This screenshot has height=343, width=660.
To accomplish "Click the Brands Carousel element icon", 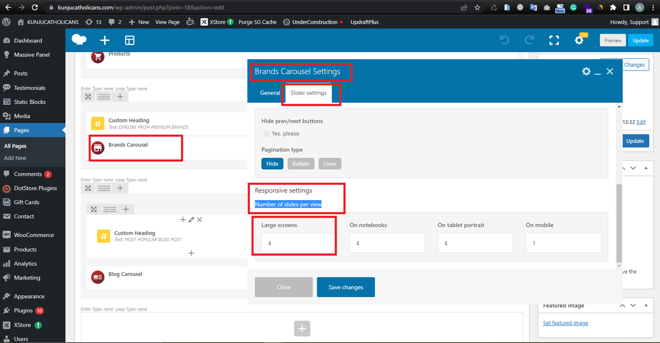I will pyautogui.click(x=97, y=148).
